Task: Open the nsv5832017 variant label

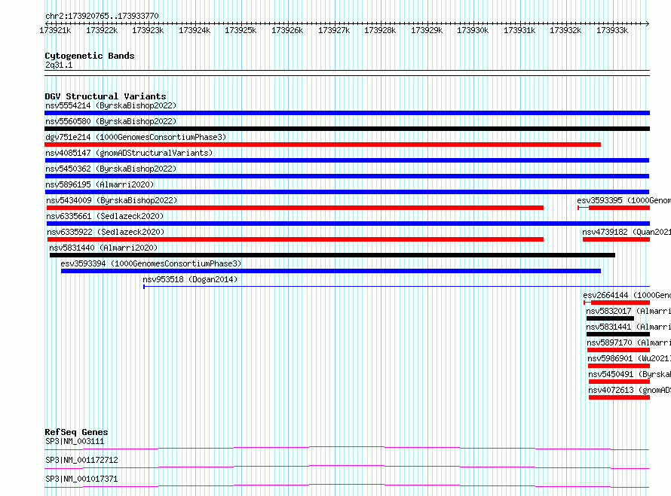Action: click(628, 311)
